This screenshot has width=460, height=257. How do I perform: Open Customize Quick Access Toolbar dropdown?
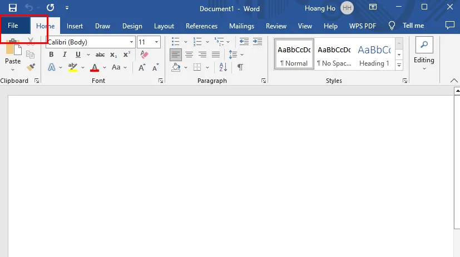click(67, 8)
